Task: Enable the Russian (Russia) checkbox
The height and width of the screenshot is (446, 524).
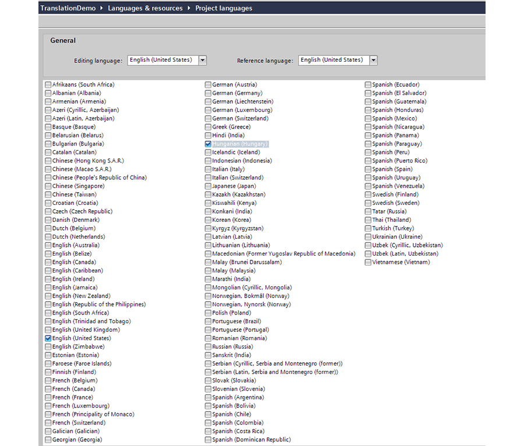Action: [x=208, y=346]
